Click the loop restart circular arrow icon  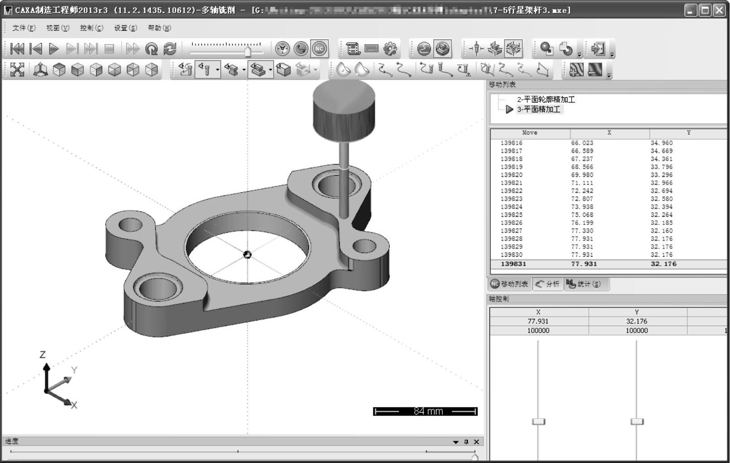point(151,49)
